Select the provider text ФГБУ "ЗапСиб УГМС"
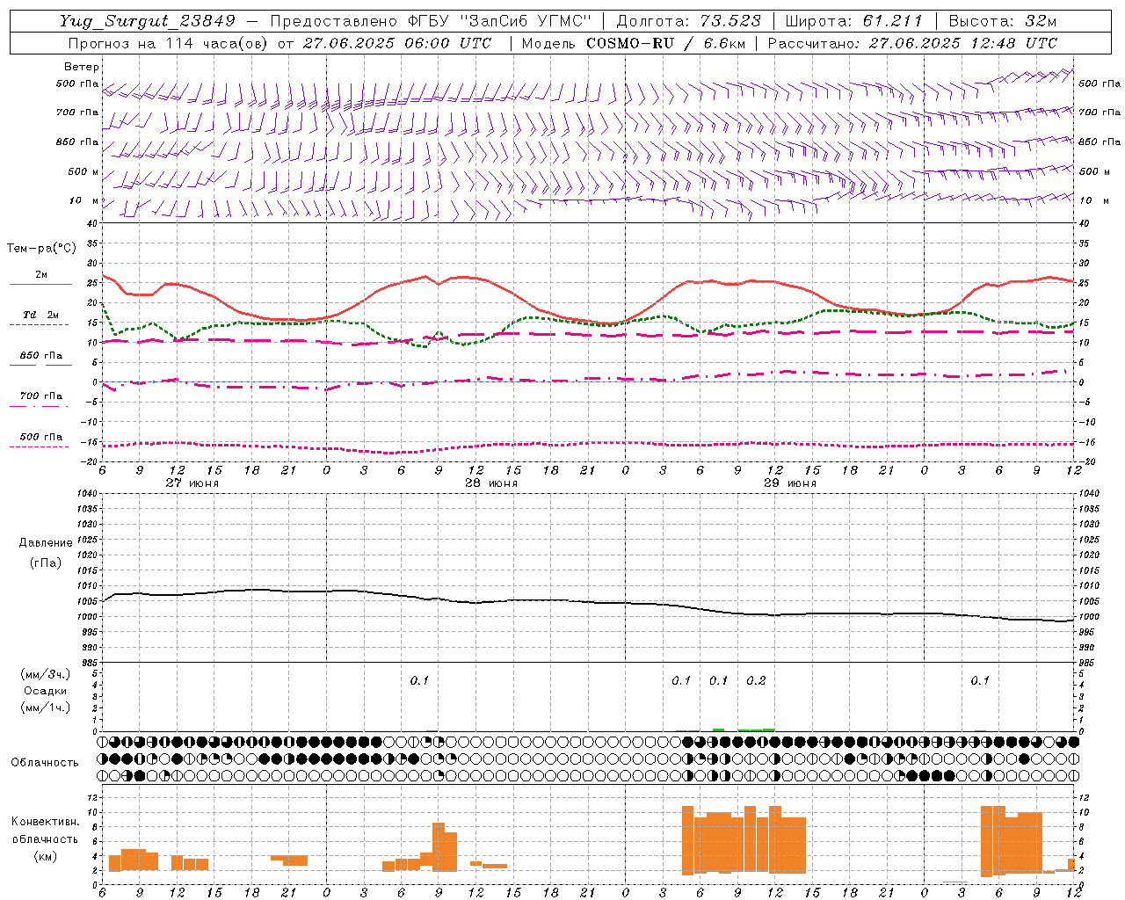Image resolution: width=1125 pixels, height=900 pixels. [x=500, y=21]
